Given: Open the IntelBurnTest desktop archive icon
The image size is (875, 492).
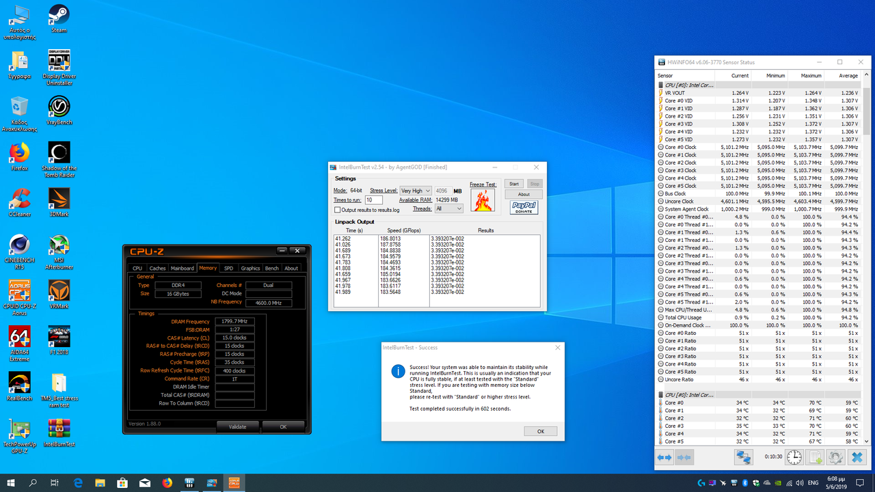Looking at the screenshot, I should click(59, 433).
